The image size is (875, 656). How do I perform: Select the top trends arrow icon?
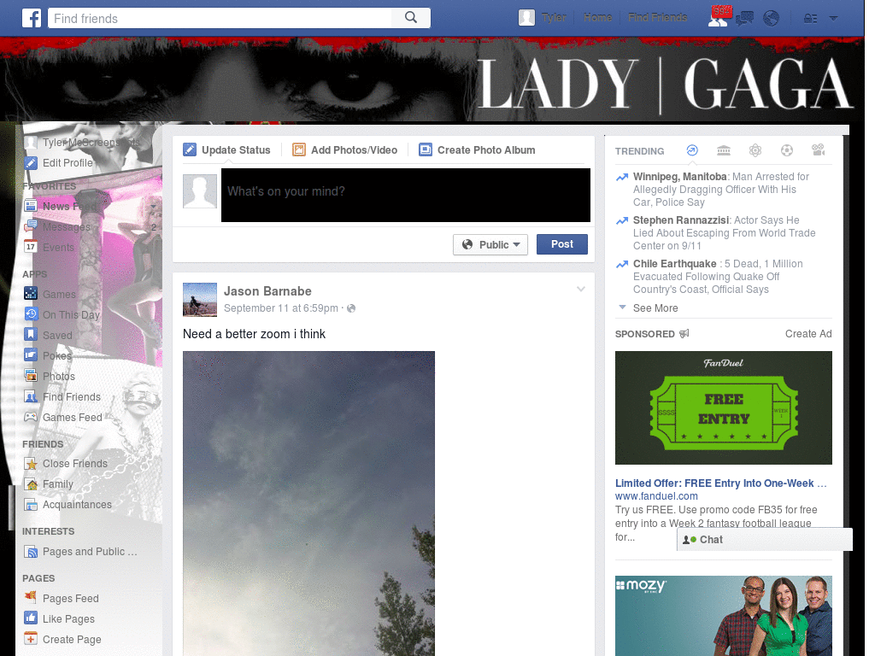click(691, 150)
